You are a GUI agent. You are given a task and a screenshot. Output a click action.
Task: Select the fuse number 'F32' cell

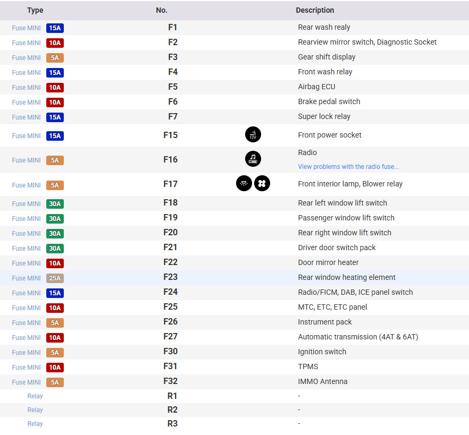point(171,381)
